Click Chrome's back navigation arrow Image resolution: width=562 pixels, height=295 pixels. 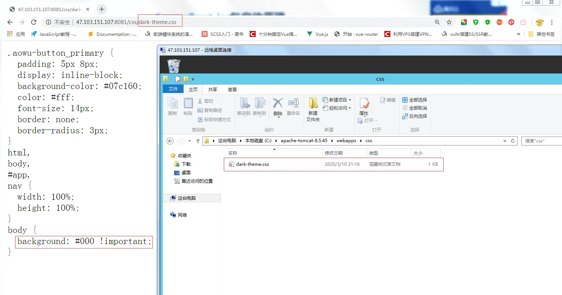[10, 22]
